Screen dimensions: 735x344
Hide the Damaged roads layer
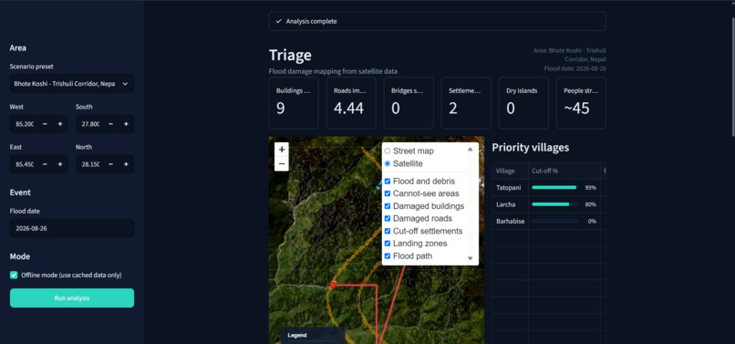(x=388, y=219)
